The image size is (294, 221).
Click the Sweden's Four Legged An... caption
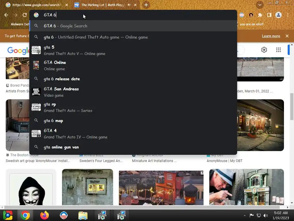(101, 161)
